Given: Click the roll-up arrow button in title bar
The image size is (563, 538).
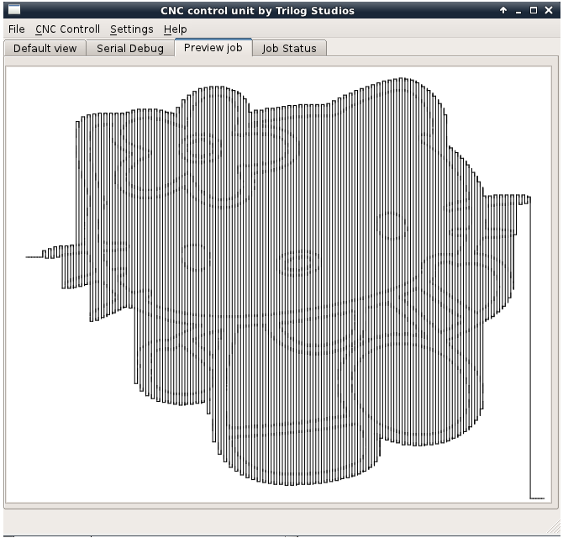Looking at the screenshot, I should point(503,10).
